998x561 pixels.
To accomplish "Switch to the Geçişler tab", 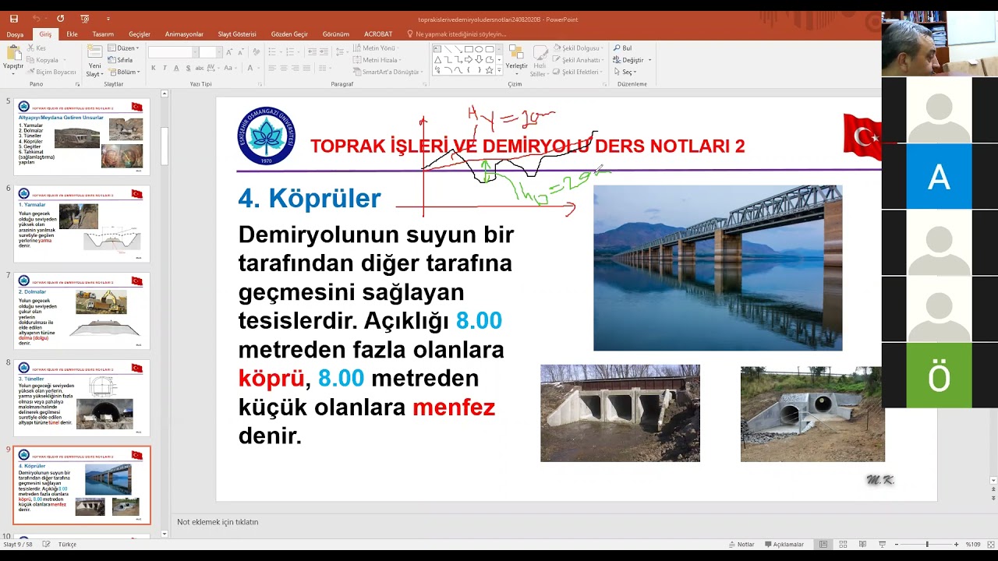I will point(140,34).
